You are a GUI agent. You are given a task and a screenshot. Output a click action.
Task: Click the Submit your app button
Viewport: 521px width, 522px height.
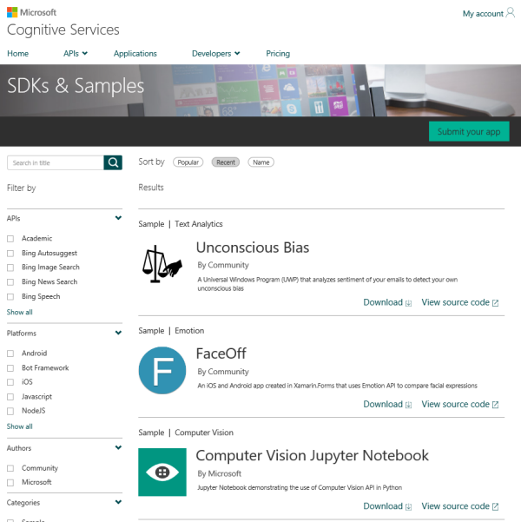(x=469, y=131)
